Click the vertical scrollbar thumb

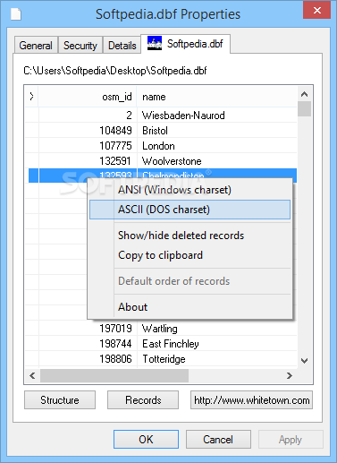coord(304,109)
